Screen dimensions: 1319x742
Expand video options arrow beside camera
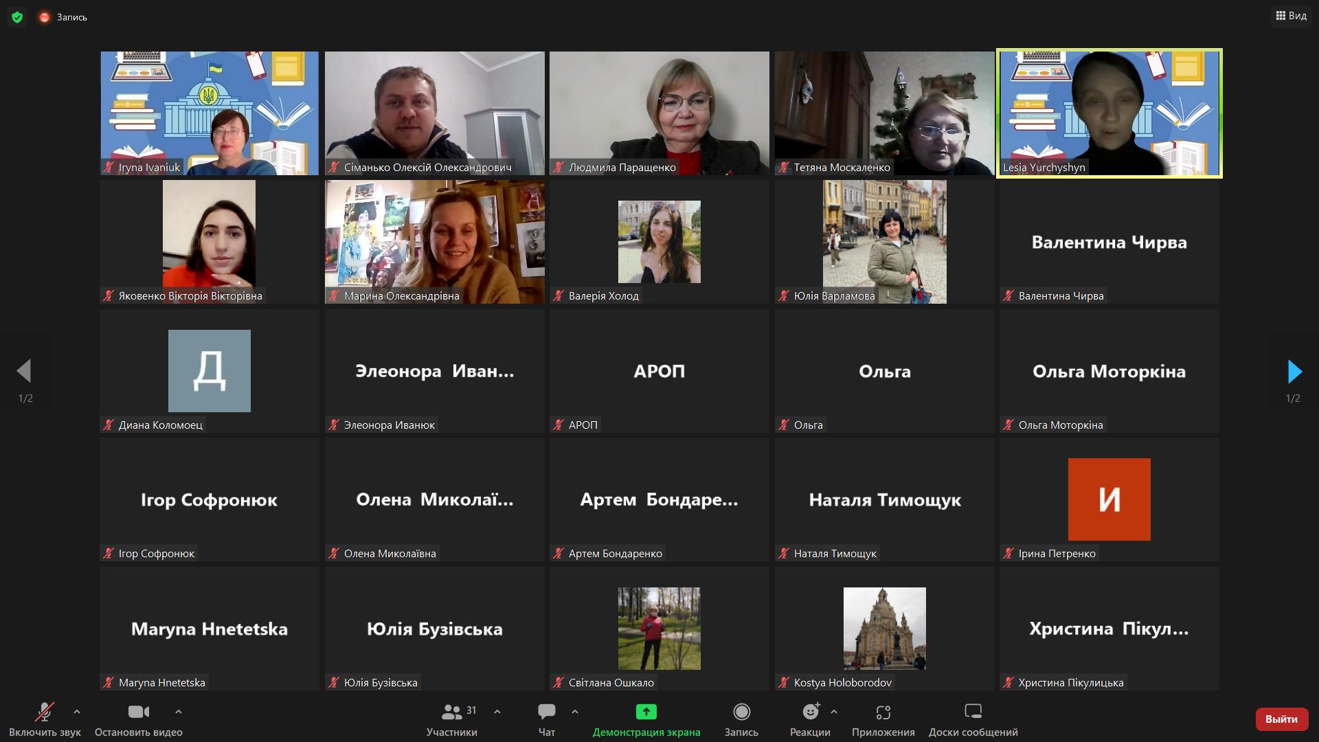point(179,712)
